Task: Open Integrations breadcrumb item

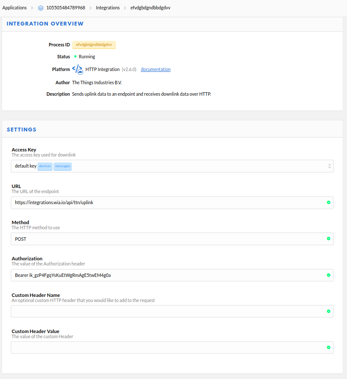Action: tap(107, 8)
